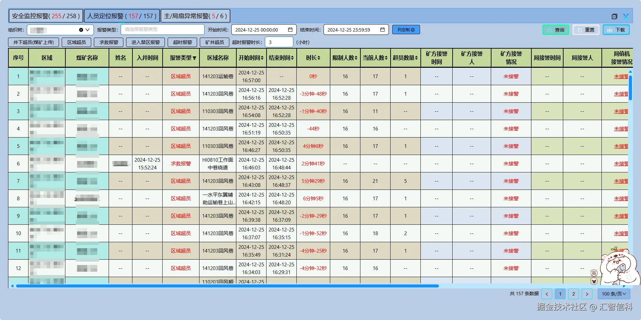This screenshot has height=320, width=641.
Task: Click the 6分钟5秒 duration cell
Action: coord(313,199)
